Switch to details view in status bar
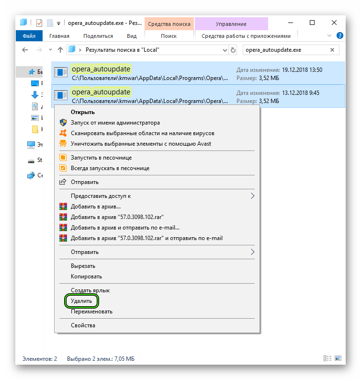 click(x=327, y=358)
